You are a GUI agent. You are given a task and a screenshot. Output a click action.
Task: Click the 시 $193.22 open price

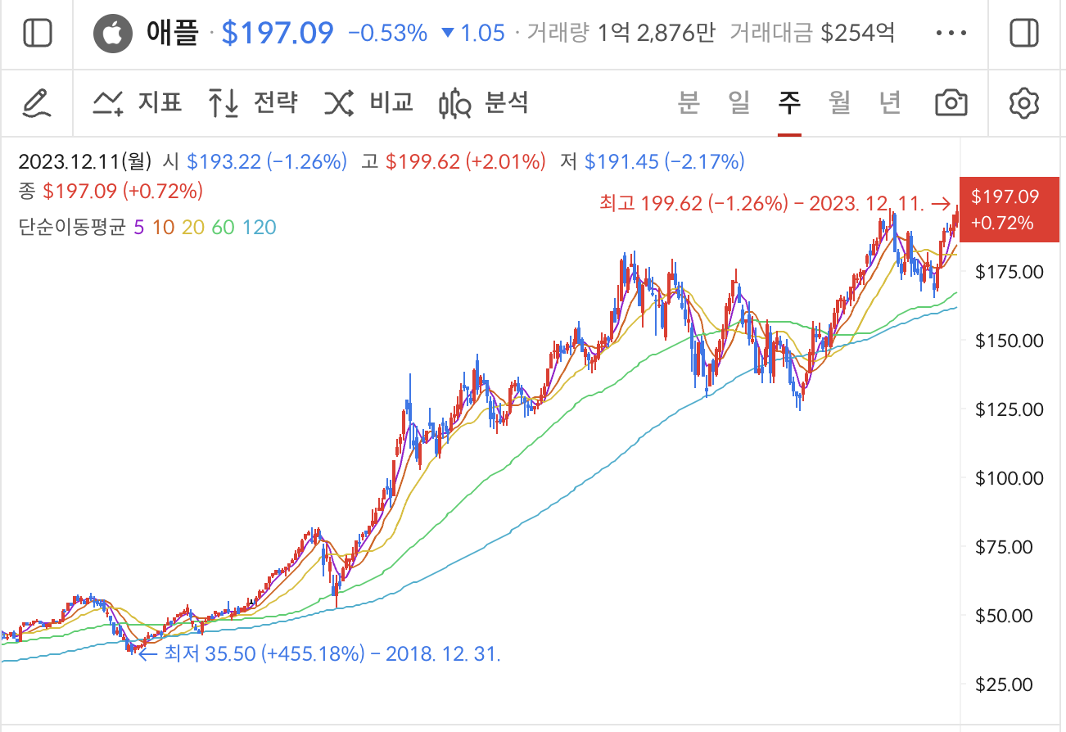[x=255, y=162]
